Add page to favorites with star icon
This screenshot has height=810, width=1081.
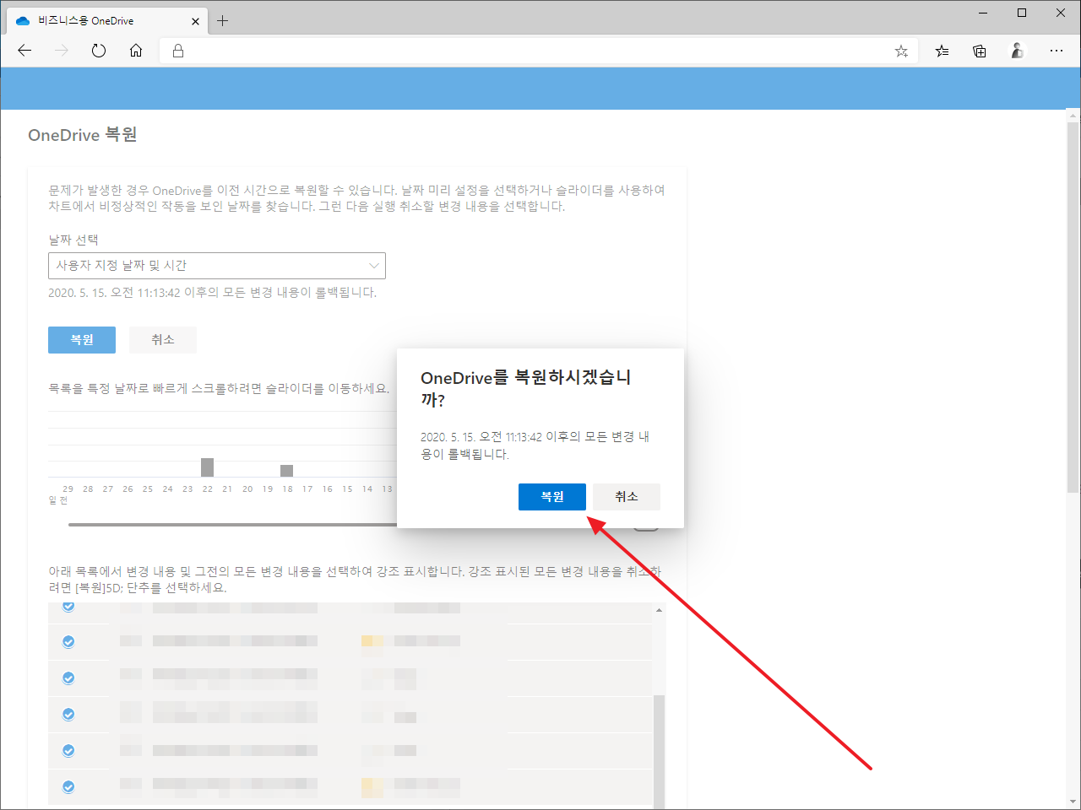(x=901, y=51)
